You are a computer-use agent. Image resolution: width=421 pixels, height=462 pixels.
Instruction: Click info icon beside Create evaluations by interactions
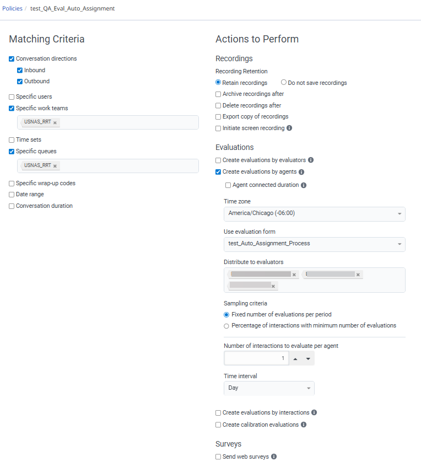(314, 412)
